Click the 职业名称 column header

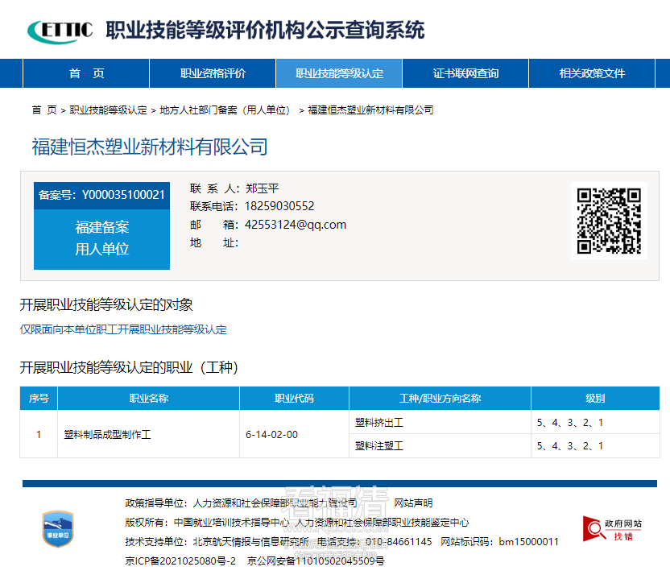point(149,398)
